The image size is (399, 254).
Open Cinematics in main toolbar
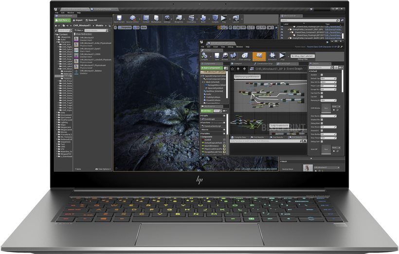191,18
